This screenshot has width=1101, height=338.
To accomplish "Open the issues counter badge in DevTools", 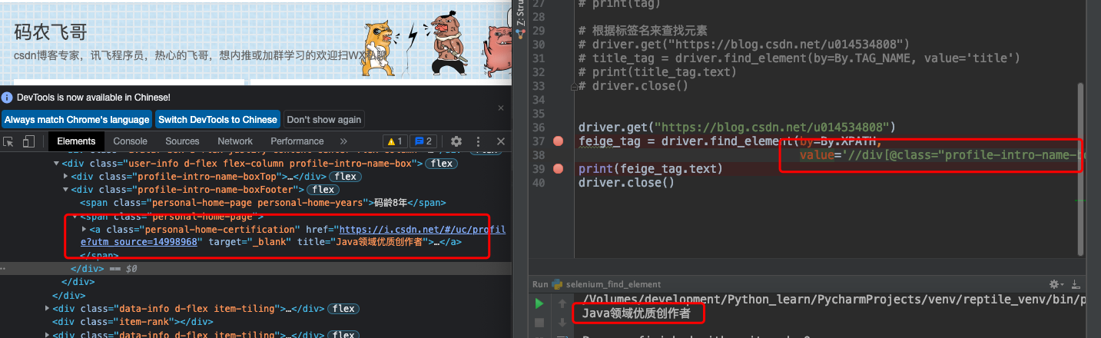I will click(424, 141).
